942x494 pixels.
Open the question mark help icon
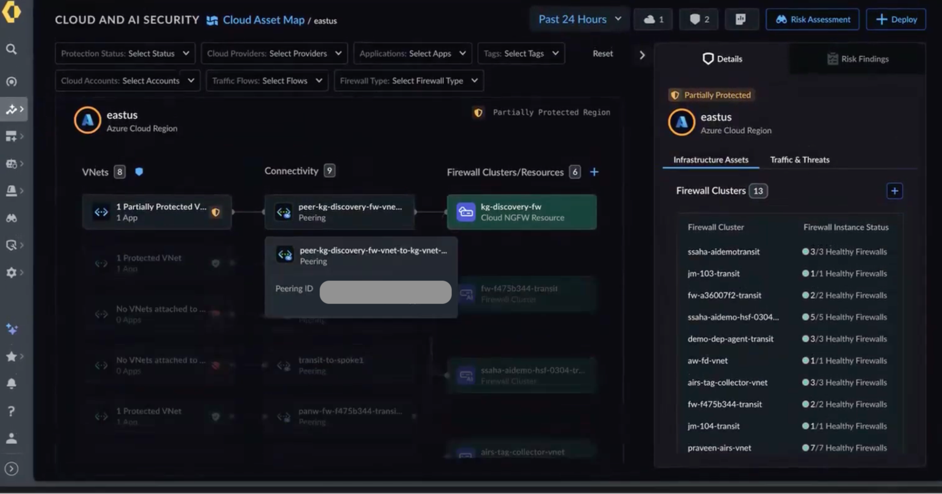point(11,411)
